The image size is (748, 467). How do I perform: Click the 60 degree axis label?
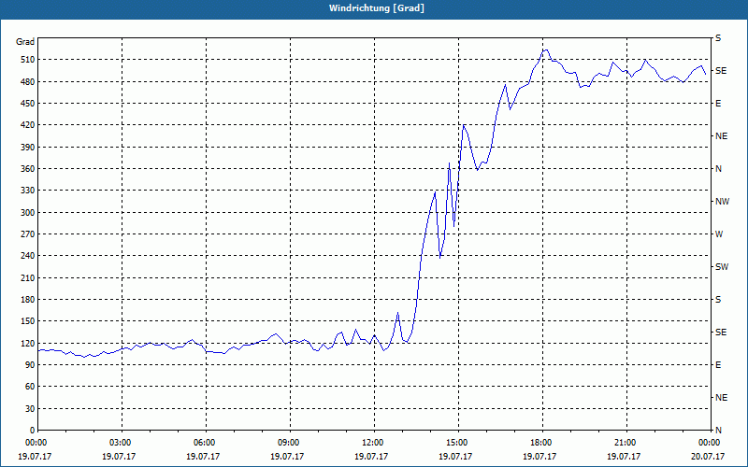click(x=30, y=386)
